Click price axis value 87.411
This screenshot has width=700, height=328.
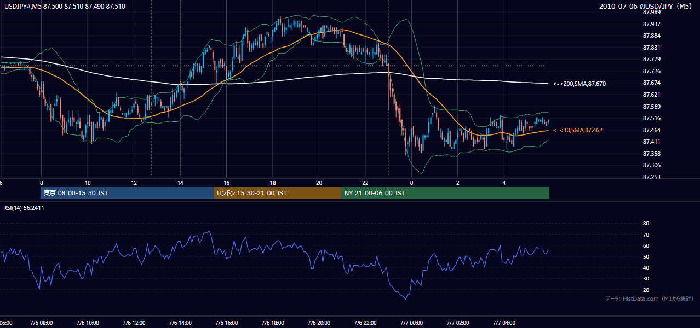pos(651,142)
